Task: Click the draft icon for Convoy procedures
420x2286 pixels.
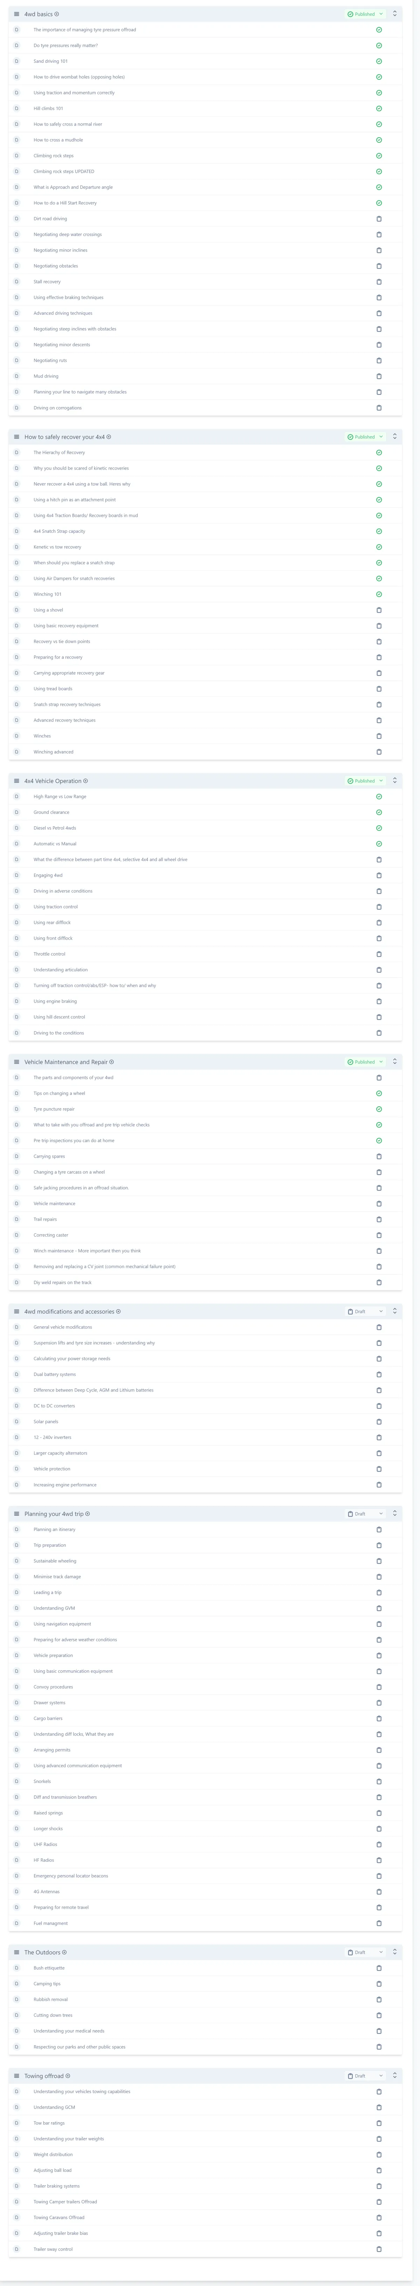Action: [379, 1687]
